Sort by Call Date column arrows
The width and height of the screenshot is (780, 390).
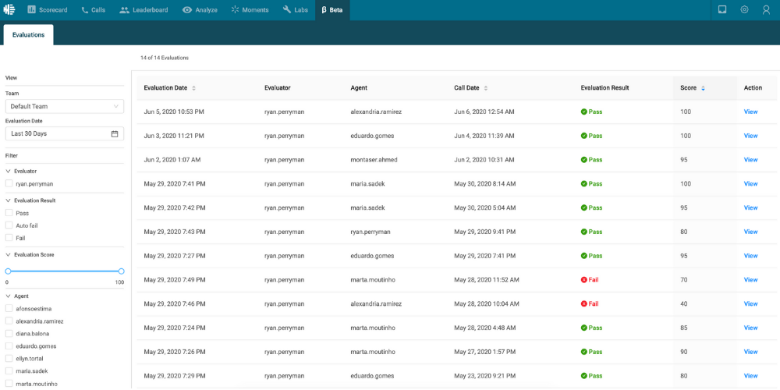[x=486, y=88]
